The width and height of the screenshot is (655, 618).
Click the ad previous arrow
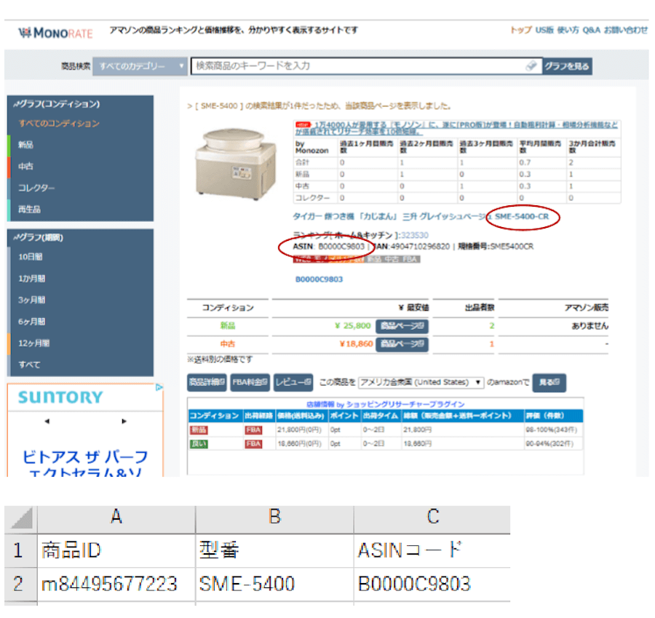tap(47, 421)
